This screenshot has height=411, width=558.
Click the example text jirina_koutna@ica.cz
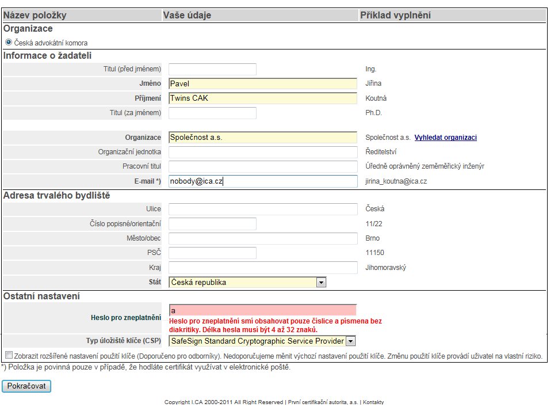396,181
